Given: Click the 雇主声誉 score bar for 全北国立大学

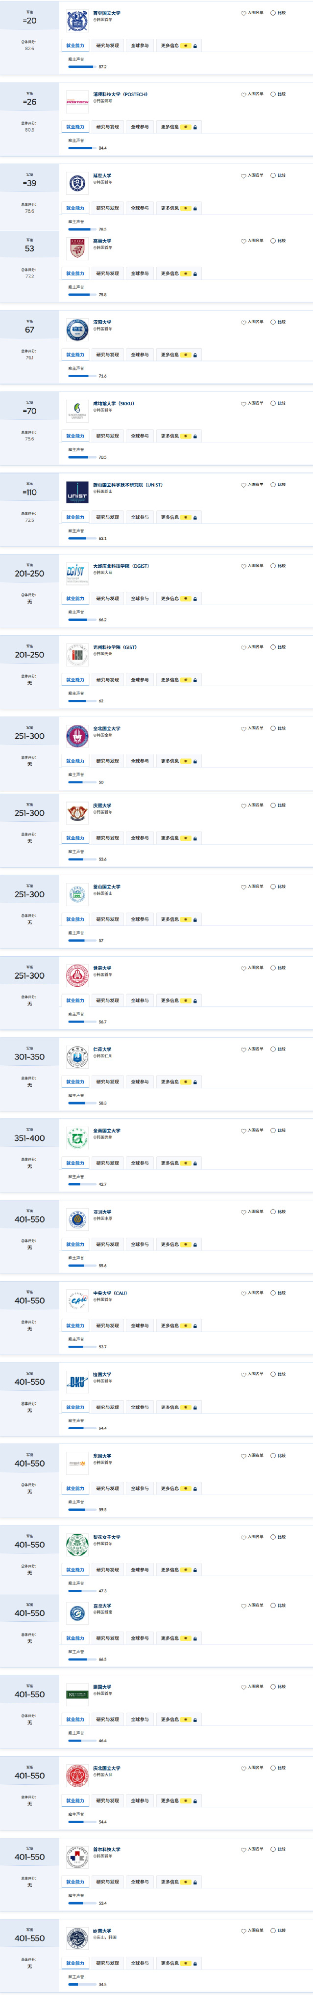Looking at the screenshot, I should coord(81,782).
